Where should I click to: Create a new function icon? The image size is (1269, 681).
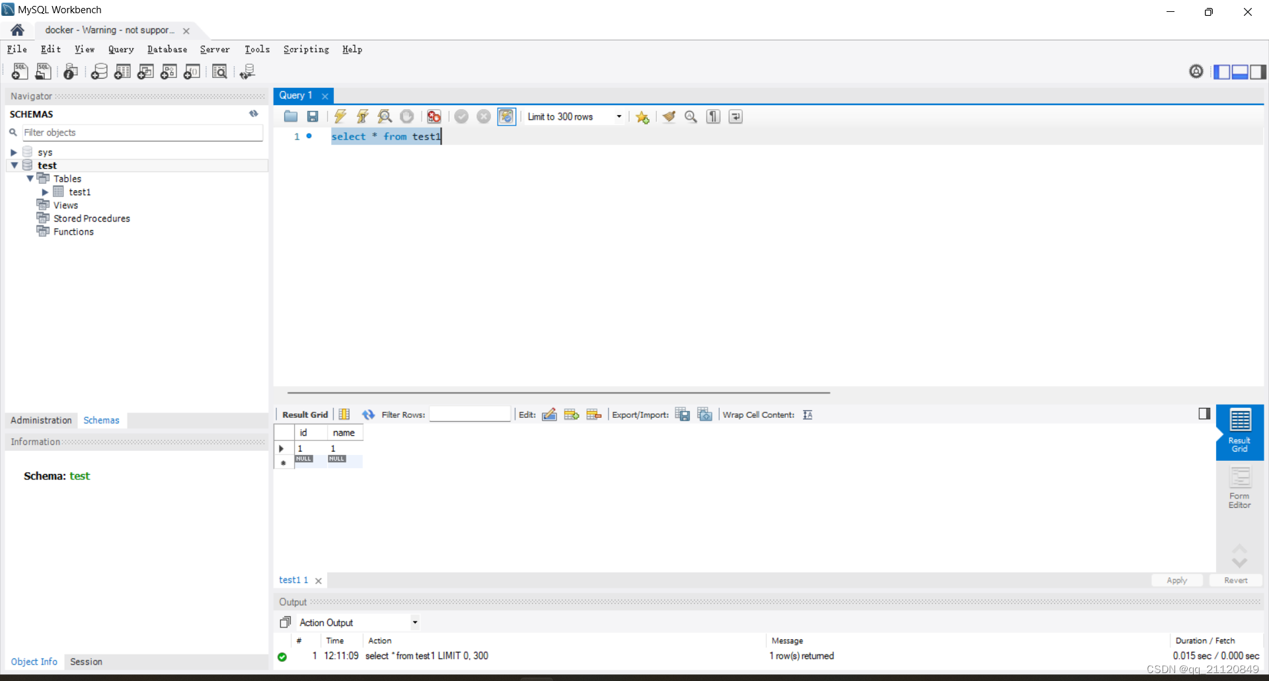(x=192, y=71)
